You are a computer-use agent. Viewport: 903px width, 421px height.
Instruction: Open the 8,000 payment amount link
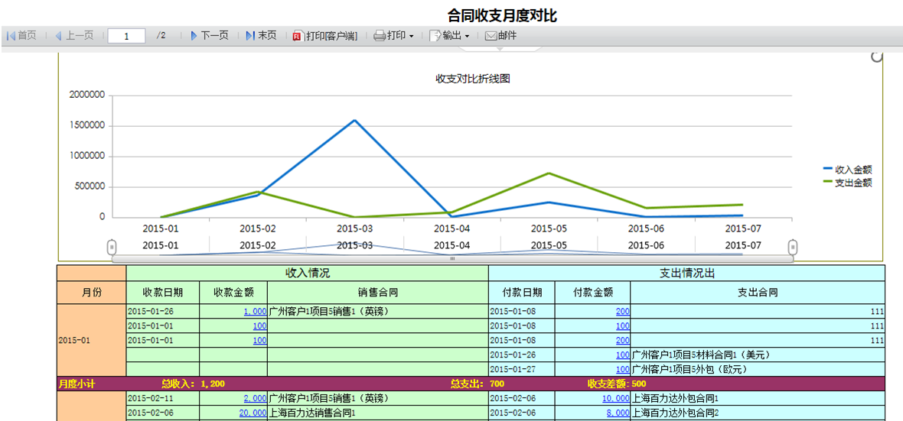(618, 413)
